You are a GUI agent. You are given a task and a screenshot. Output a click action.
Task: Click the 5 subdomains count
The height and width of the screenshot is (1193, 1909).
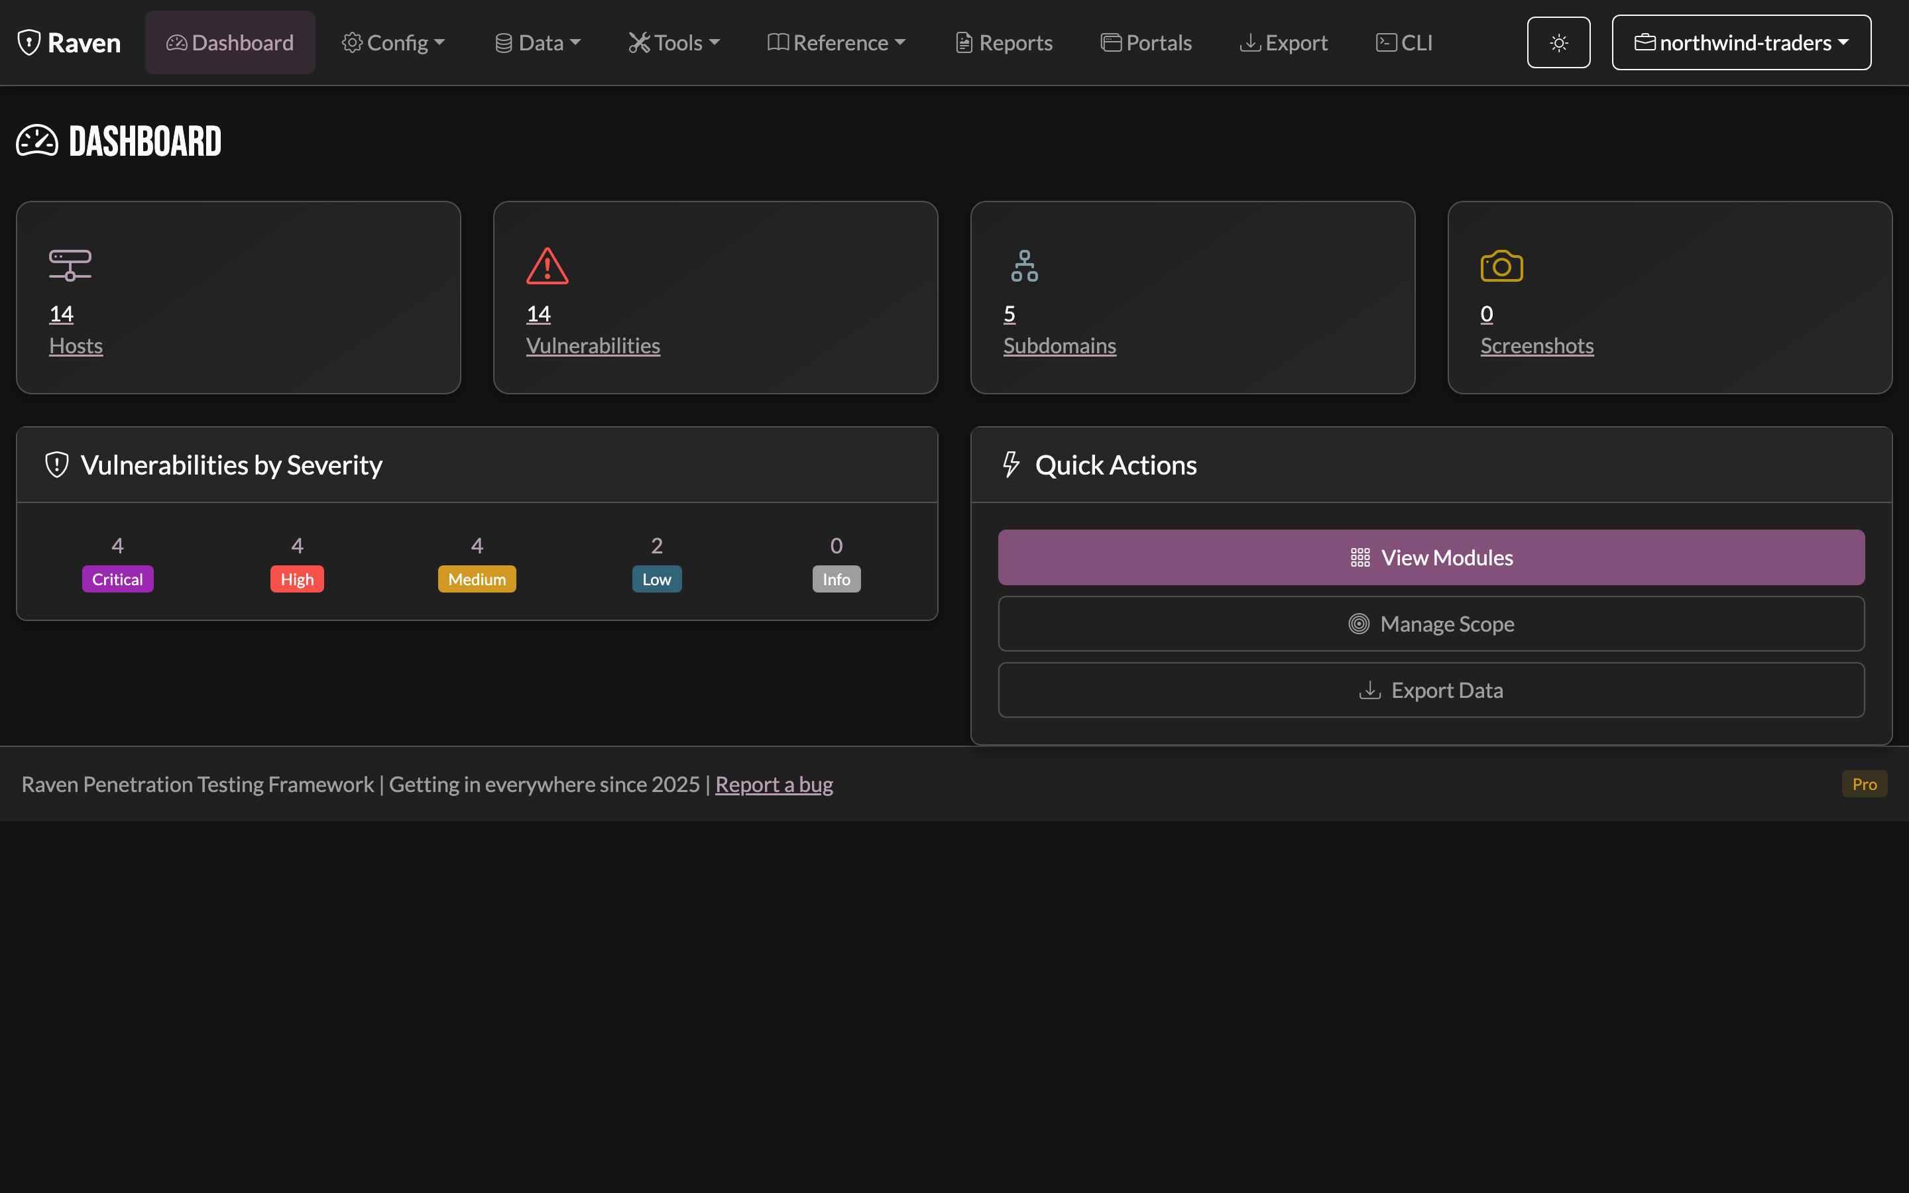[1010, 314]
